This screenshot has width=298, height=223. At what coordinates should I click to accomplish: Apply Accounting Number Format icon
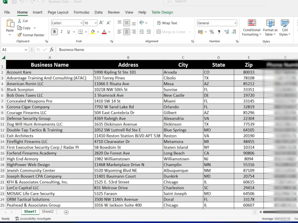tap(200, 32)
